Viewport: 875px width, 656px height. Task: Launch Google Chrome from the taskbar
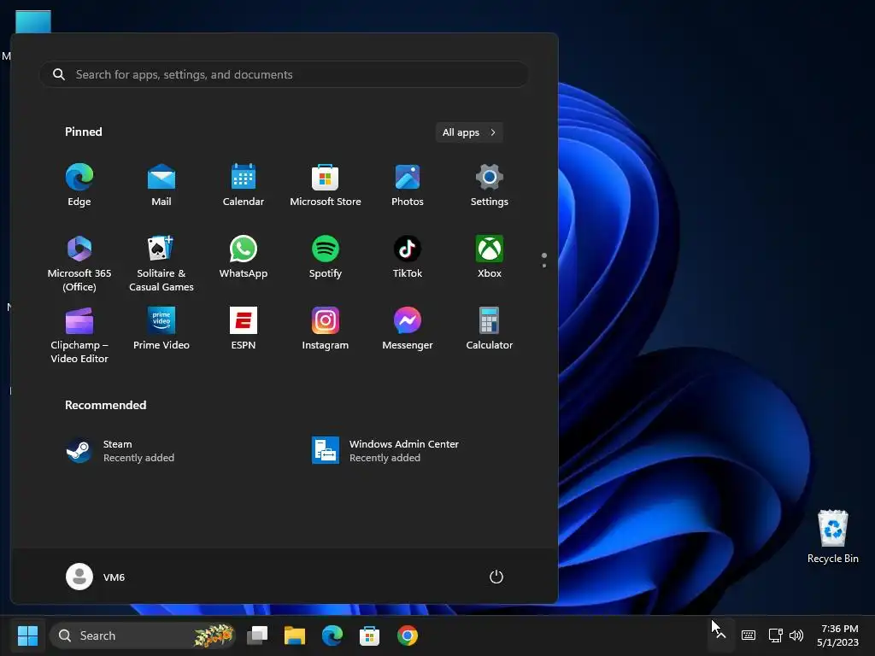(x=408, y=635)
